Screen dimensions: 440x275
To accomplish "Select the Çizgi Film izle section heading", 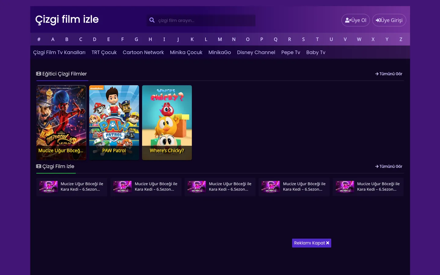I will tap(58, 166).
